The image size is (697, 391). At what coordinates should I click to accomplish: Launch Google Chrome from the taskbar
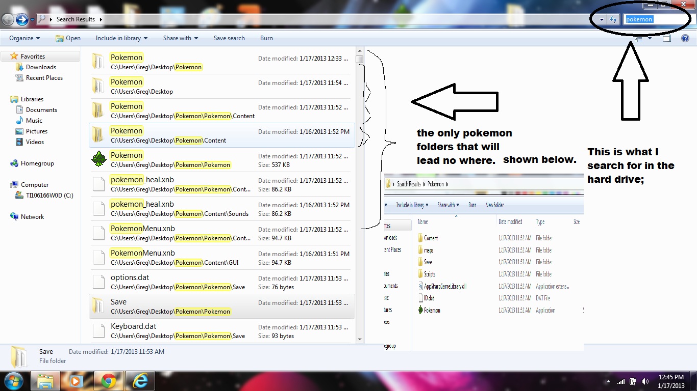point(108,381)
